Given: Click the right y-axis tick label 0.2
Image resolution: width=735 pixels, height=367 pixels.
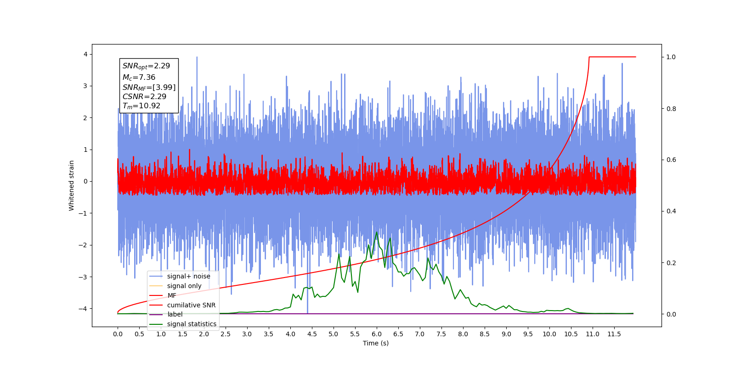Looking at the screenshot, I should (671, 263).
